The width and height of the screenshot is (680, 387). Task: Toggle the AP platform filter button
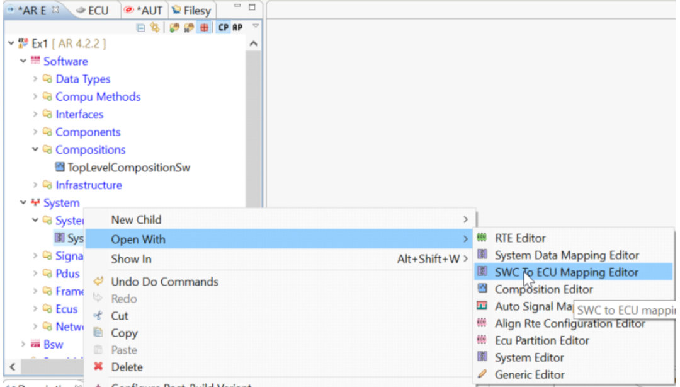tap(237, 27)
